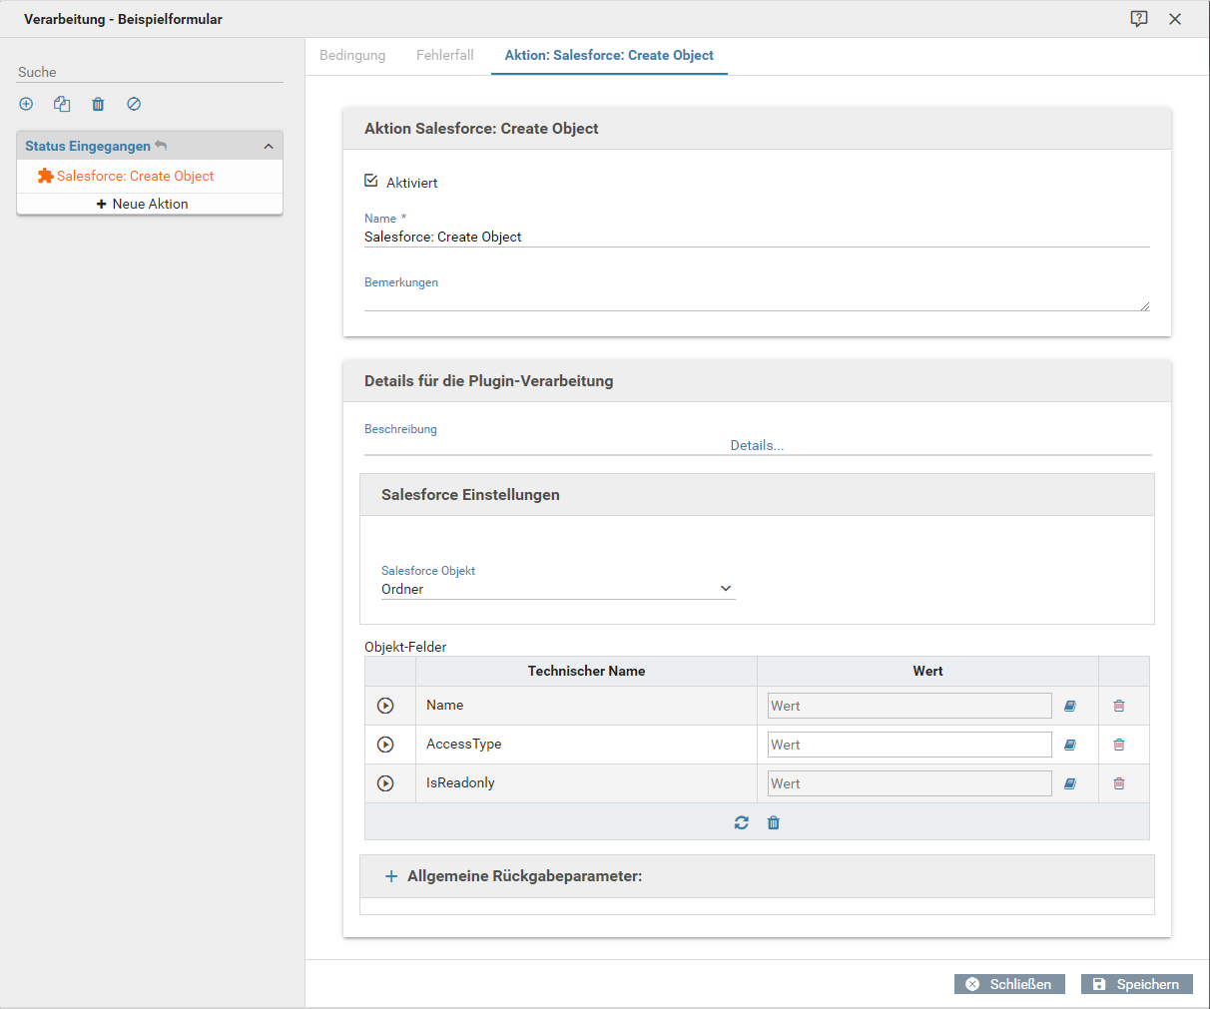Click the circled arrow for IsReadonly row

coord(385,783)
